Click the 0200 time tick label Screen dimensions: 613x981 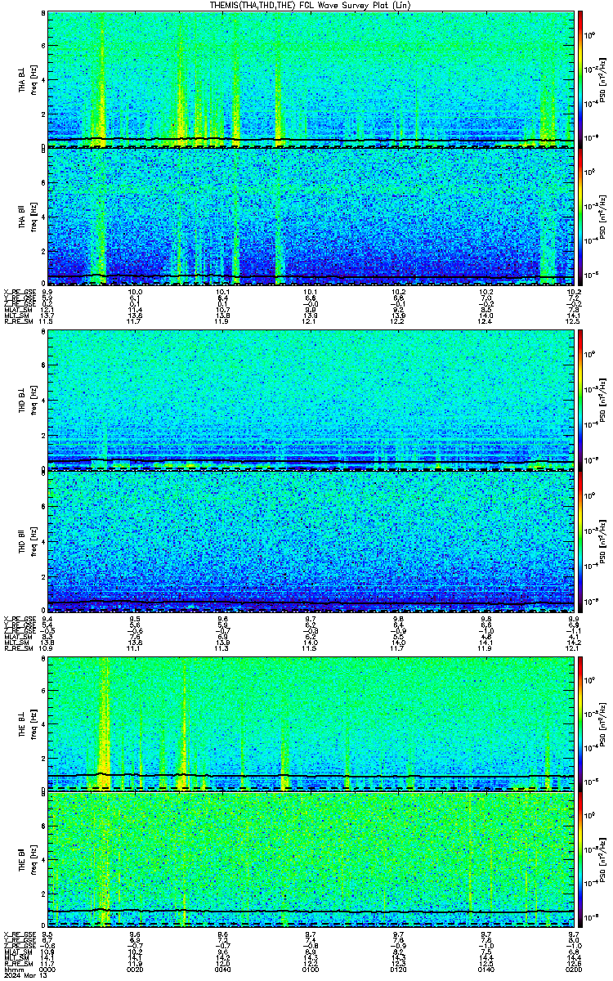tap(573, 971)
